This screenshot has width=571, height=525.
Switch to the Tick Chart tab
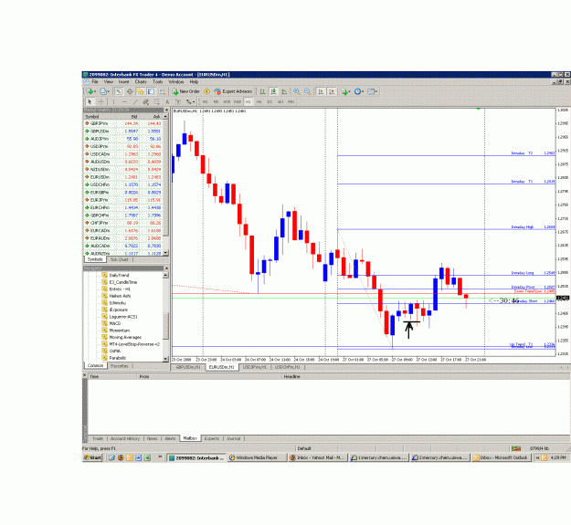point(120,259)
